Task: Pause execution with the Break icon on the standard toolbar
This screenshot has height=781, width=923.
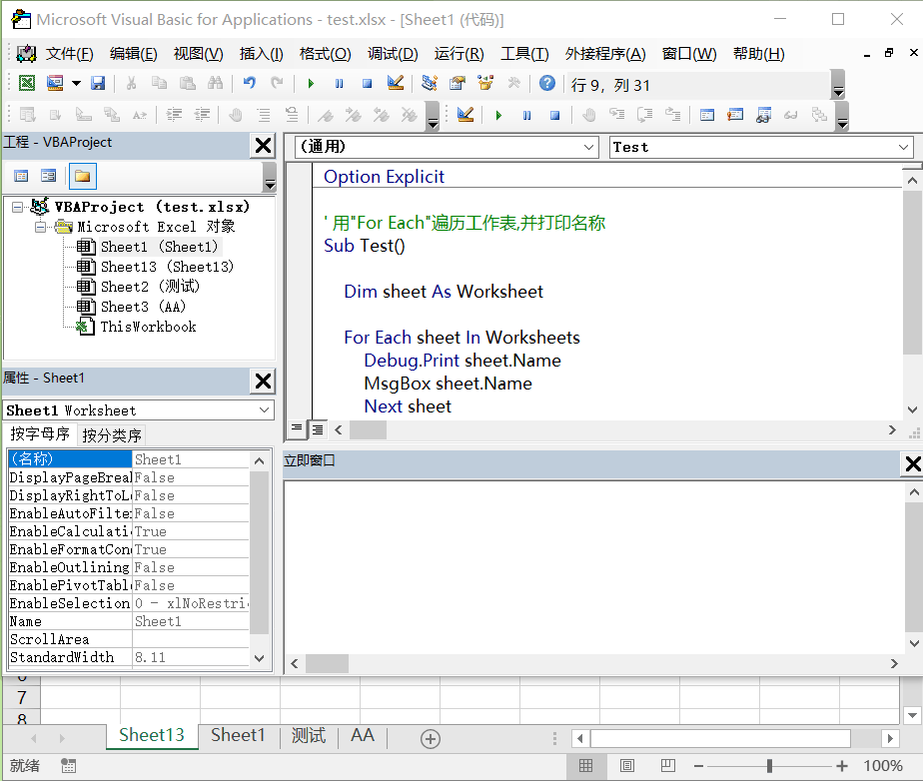Action: click(339, 84)
